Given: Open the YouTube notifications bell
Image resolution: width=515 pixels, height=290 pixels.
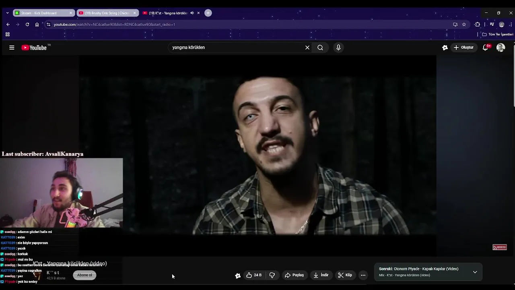Looking at the screenshot, I should [486, 48].
